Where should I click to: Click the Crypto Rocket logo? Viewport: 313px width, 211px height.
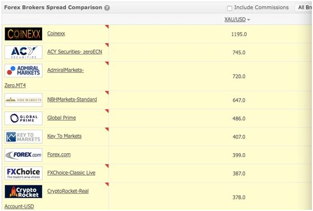tap(24, 192)
